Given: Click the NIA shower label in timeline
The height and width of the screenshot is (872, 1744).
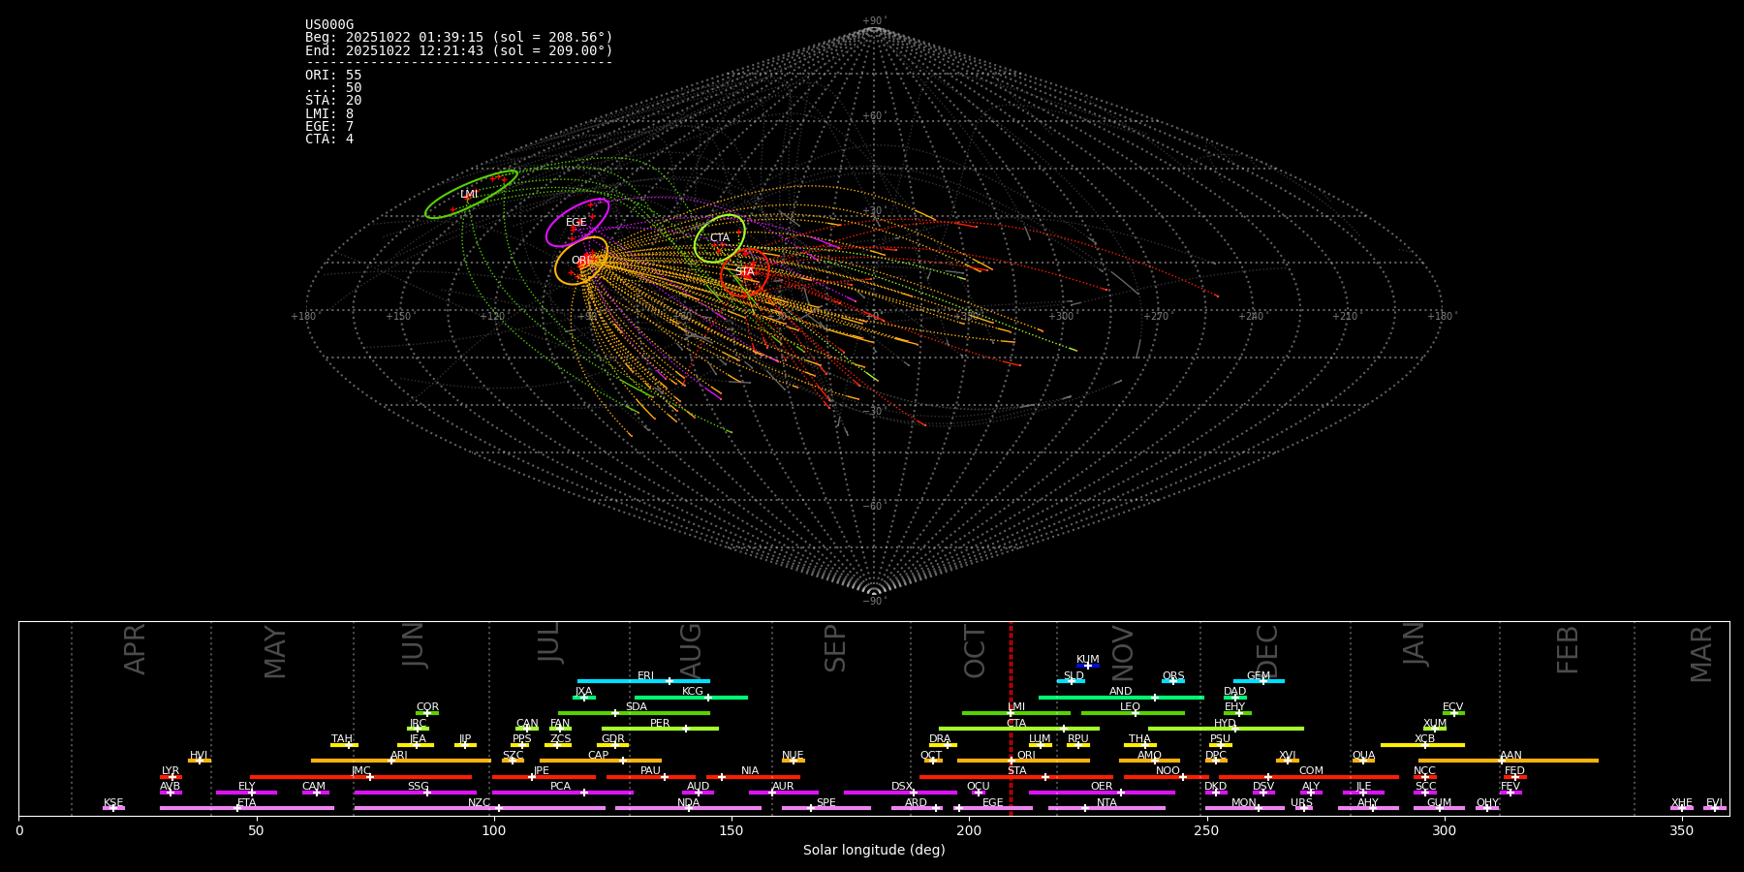Looking at the screenshot, I should 750,771.
